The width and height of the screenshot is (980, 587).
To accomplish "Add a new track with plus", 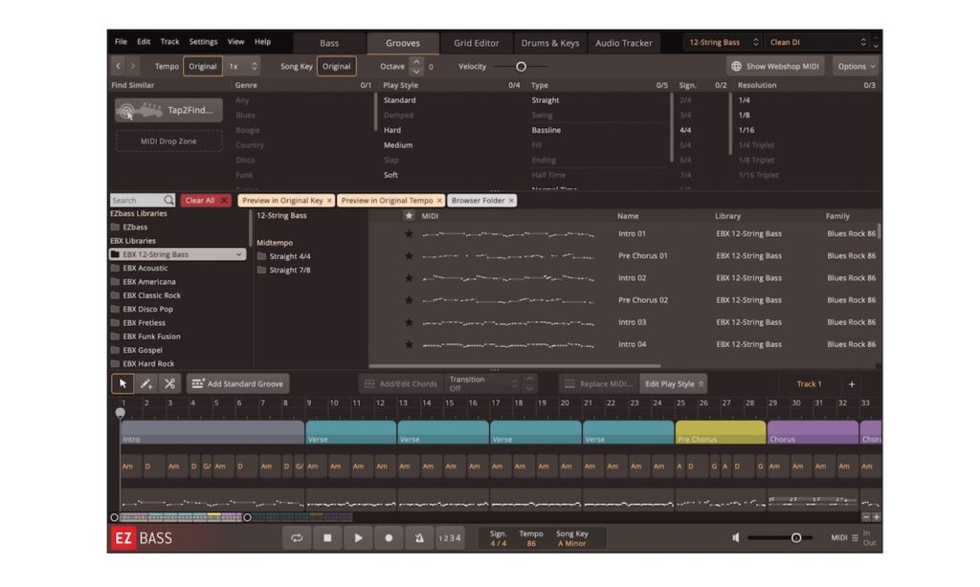I will (x=851, y=384).
